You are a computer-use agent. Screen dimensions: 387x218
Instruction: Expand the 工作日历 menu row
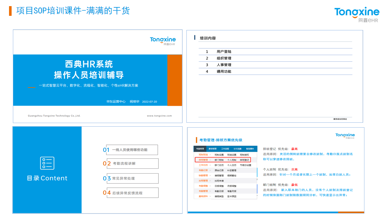point(203,165)
